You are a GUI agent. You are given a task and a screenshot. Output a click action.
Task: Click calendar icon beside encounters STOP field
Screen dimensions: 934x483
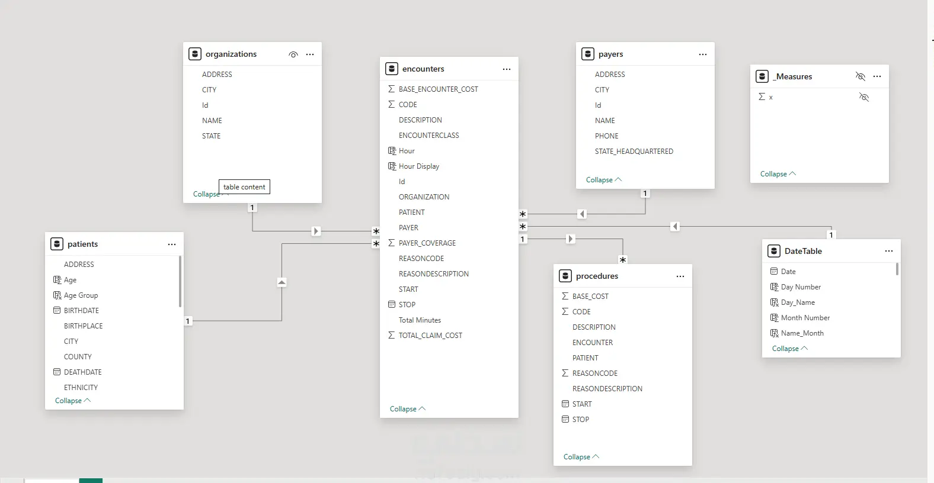391,304
